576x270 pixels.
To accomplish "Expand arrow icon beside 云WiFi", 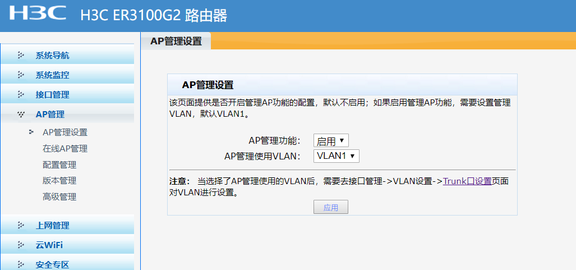I will pyautogui.click(x=21, y=245).
